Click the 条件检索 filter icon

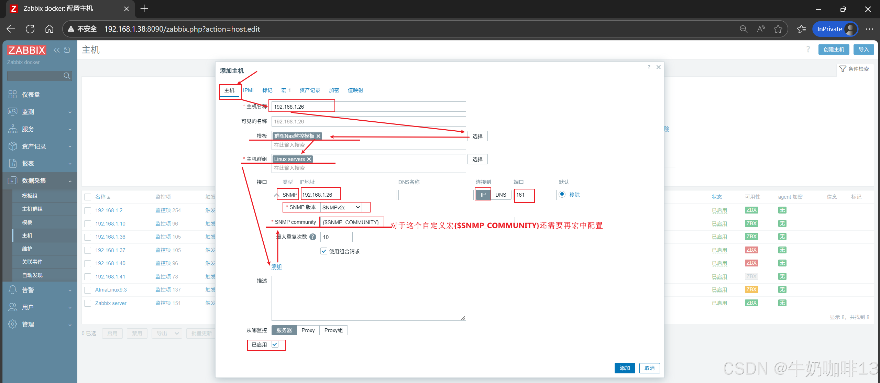coord(843,69)
